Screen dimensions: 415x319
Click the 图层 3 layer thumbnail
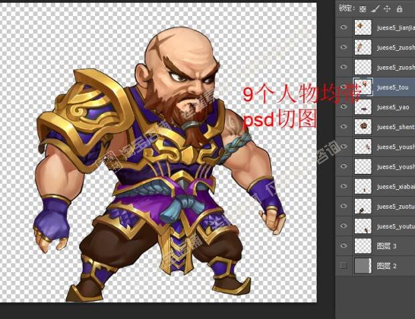363,245
